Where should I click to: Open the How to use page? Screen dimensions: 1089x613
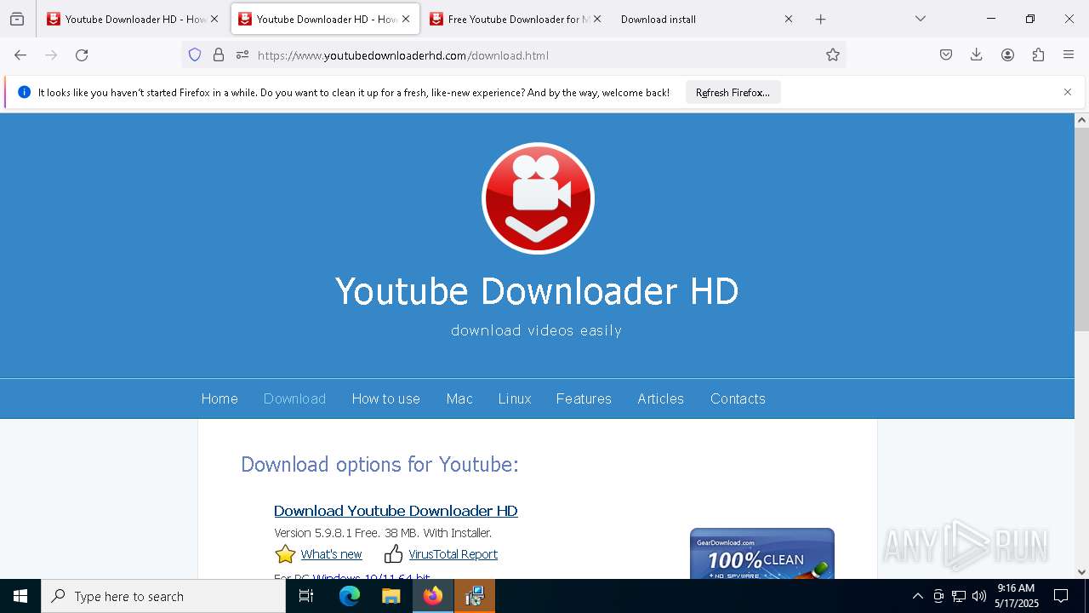tap(386, 398)
